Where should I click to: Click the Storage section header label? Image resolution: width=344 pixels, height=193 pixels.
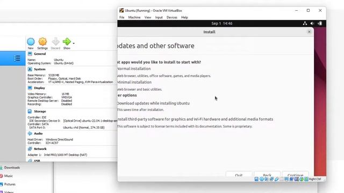point(40,112)
